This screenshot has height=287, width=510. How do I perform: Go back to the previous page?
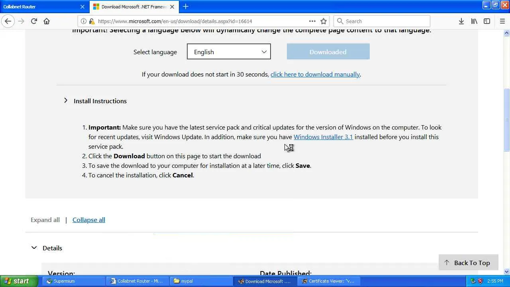coord(8,21)
